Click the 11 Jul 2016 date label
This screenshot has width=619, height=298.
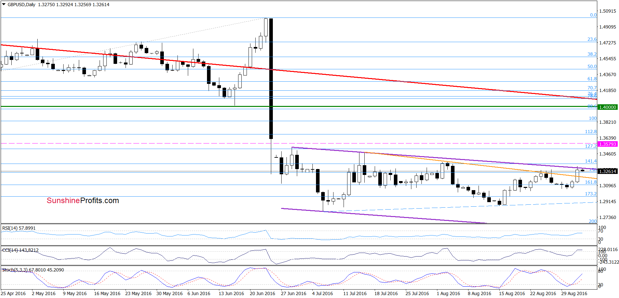pos(355,293)
